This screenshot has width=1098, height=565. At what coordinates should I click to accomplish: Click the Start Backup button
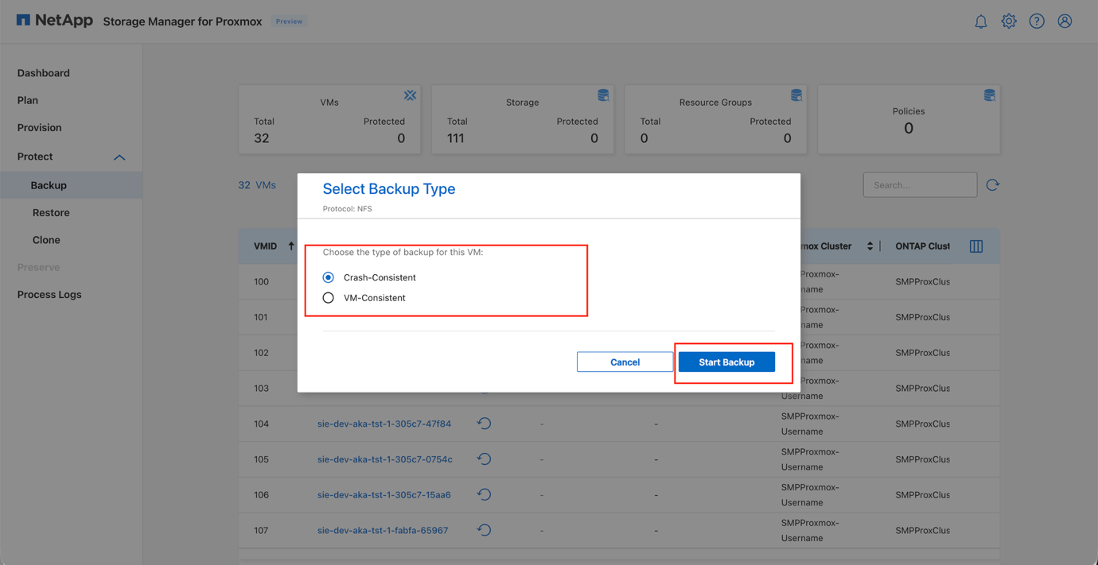[726, 362]
